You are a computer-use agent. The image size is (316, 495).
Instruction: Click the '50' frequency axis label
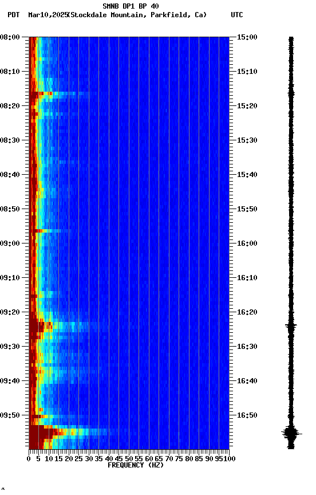pyautogui.click(x=129, y=459)
